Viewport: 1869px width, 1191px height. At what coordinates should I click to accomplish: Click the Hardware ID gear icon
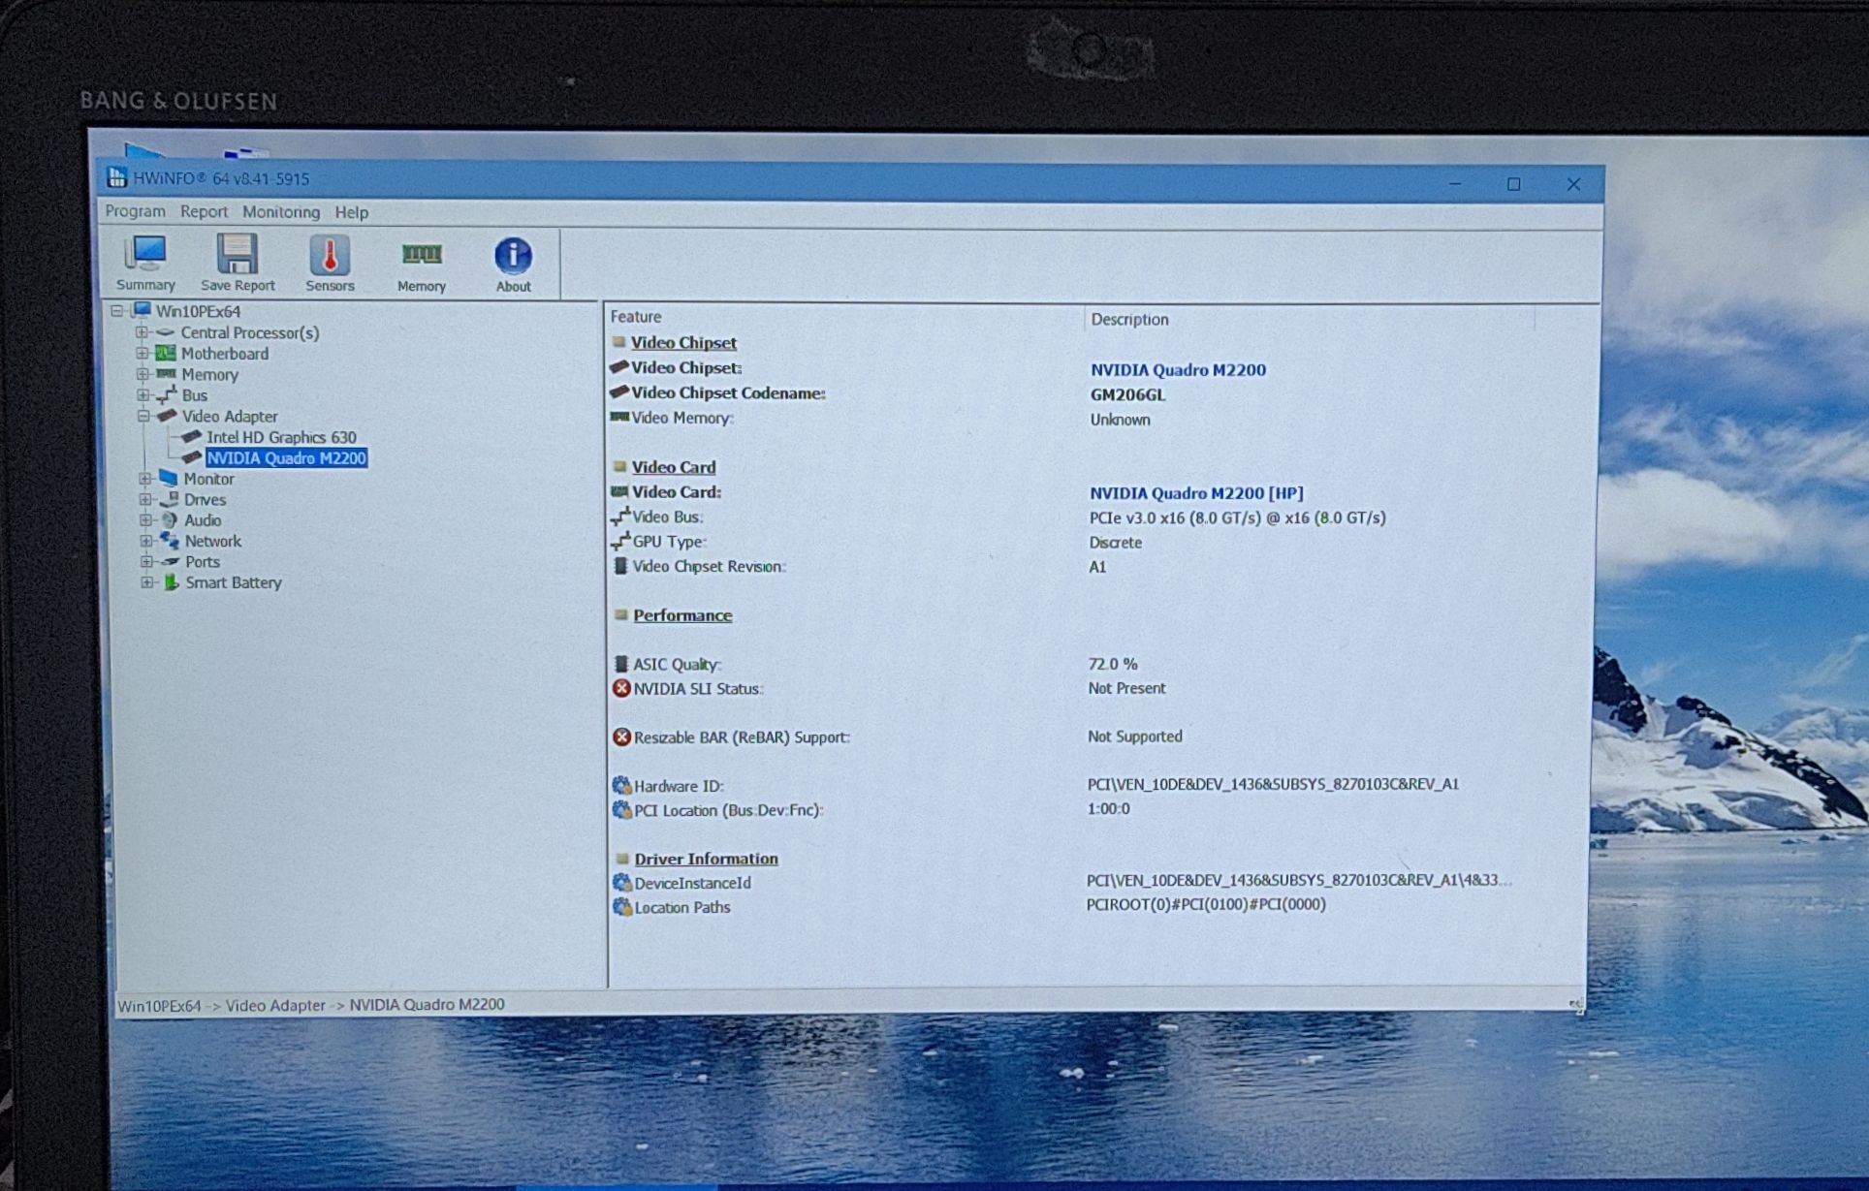click(622, 785)
